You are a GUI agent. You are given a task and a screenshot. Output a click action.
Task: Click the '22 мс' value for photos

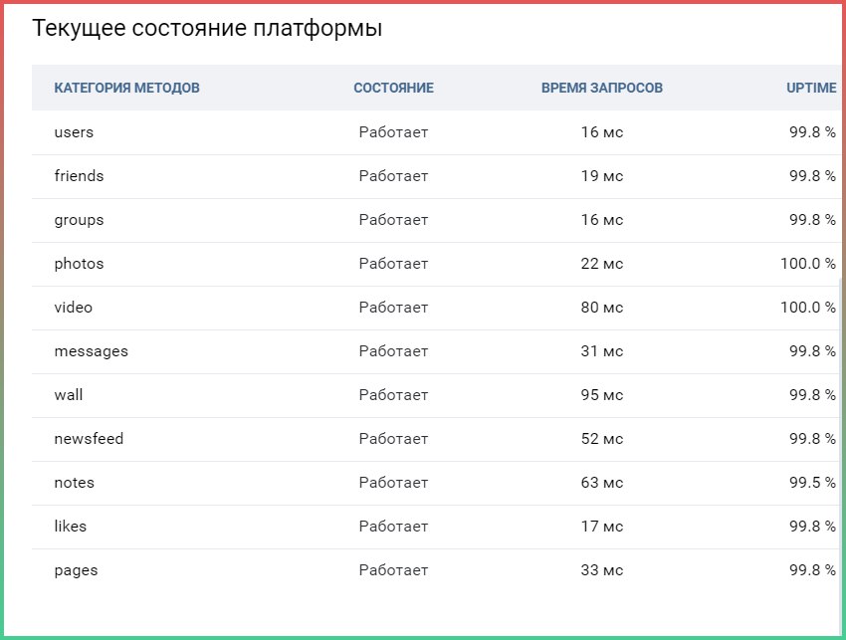[x=602, y=264]
